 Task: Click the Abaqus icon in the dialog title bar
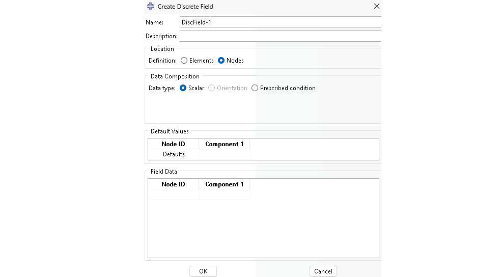[x=151, y=7]
